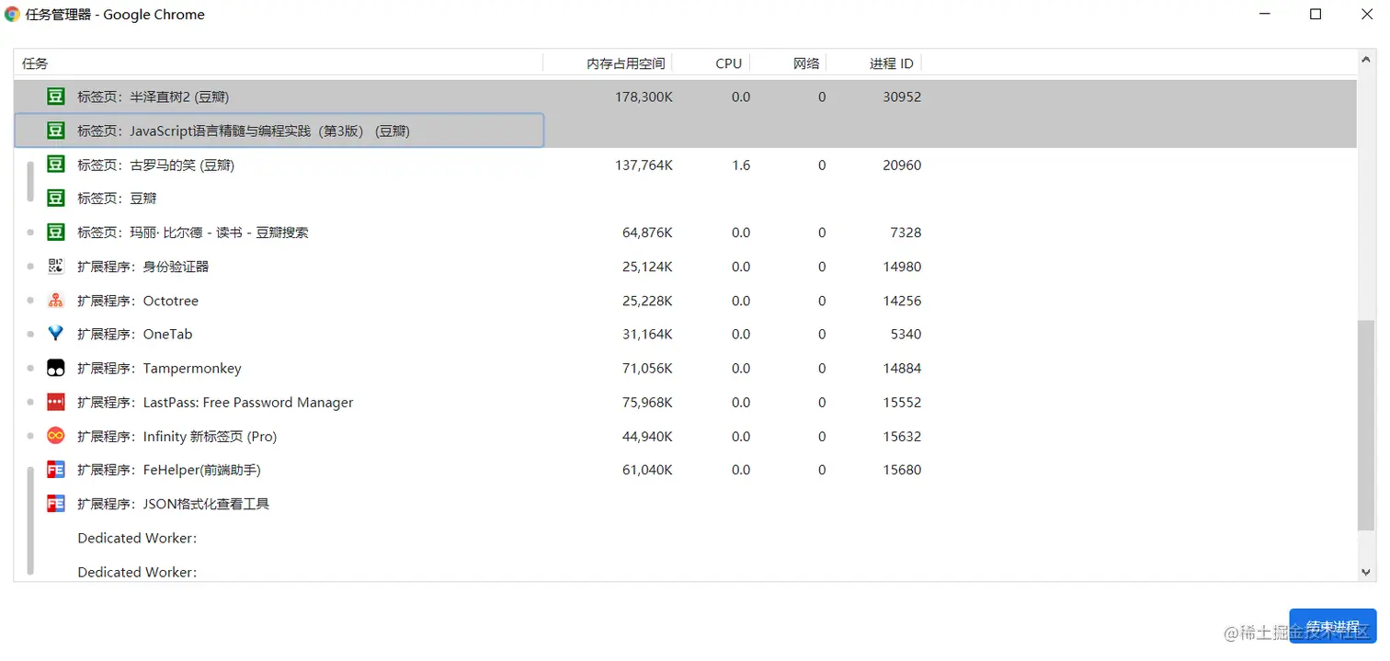Click process ID 30952
The height and width of the screenshot is (661, 1390).
point(902,97)
